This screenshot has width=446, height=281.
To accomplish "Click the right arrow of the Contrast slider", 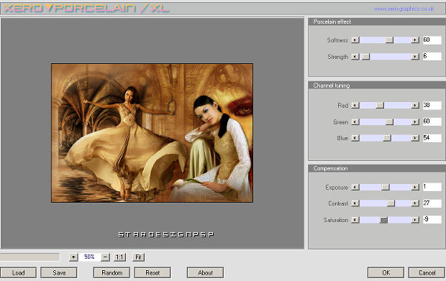I will click(x=415, y=203).
